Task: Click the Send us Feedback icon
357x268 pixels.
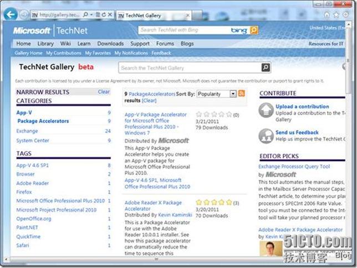Action: tap(266, 136)
